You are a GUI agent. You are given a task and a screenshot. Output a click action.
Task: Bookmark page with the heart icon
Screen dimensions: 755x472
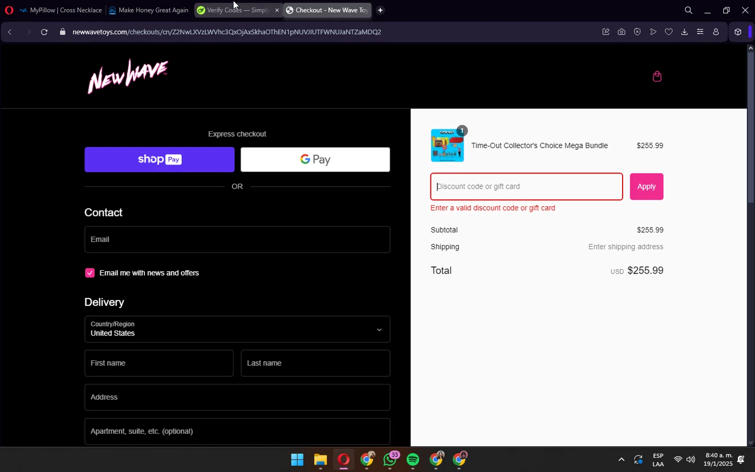tap(668, 32)
